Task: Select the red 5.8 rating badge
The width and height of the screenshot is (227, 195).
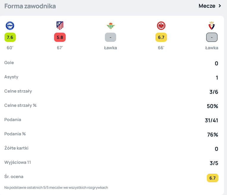Action: click(60, 37)
